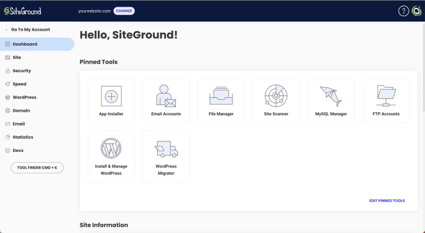
Task: Click the SiteGround logo
Action: pos(22,11)
